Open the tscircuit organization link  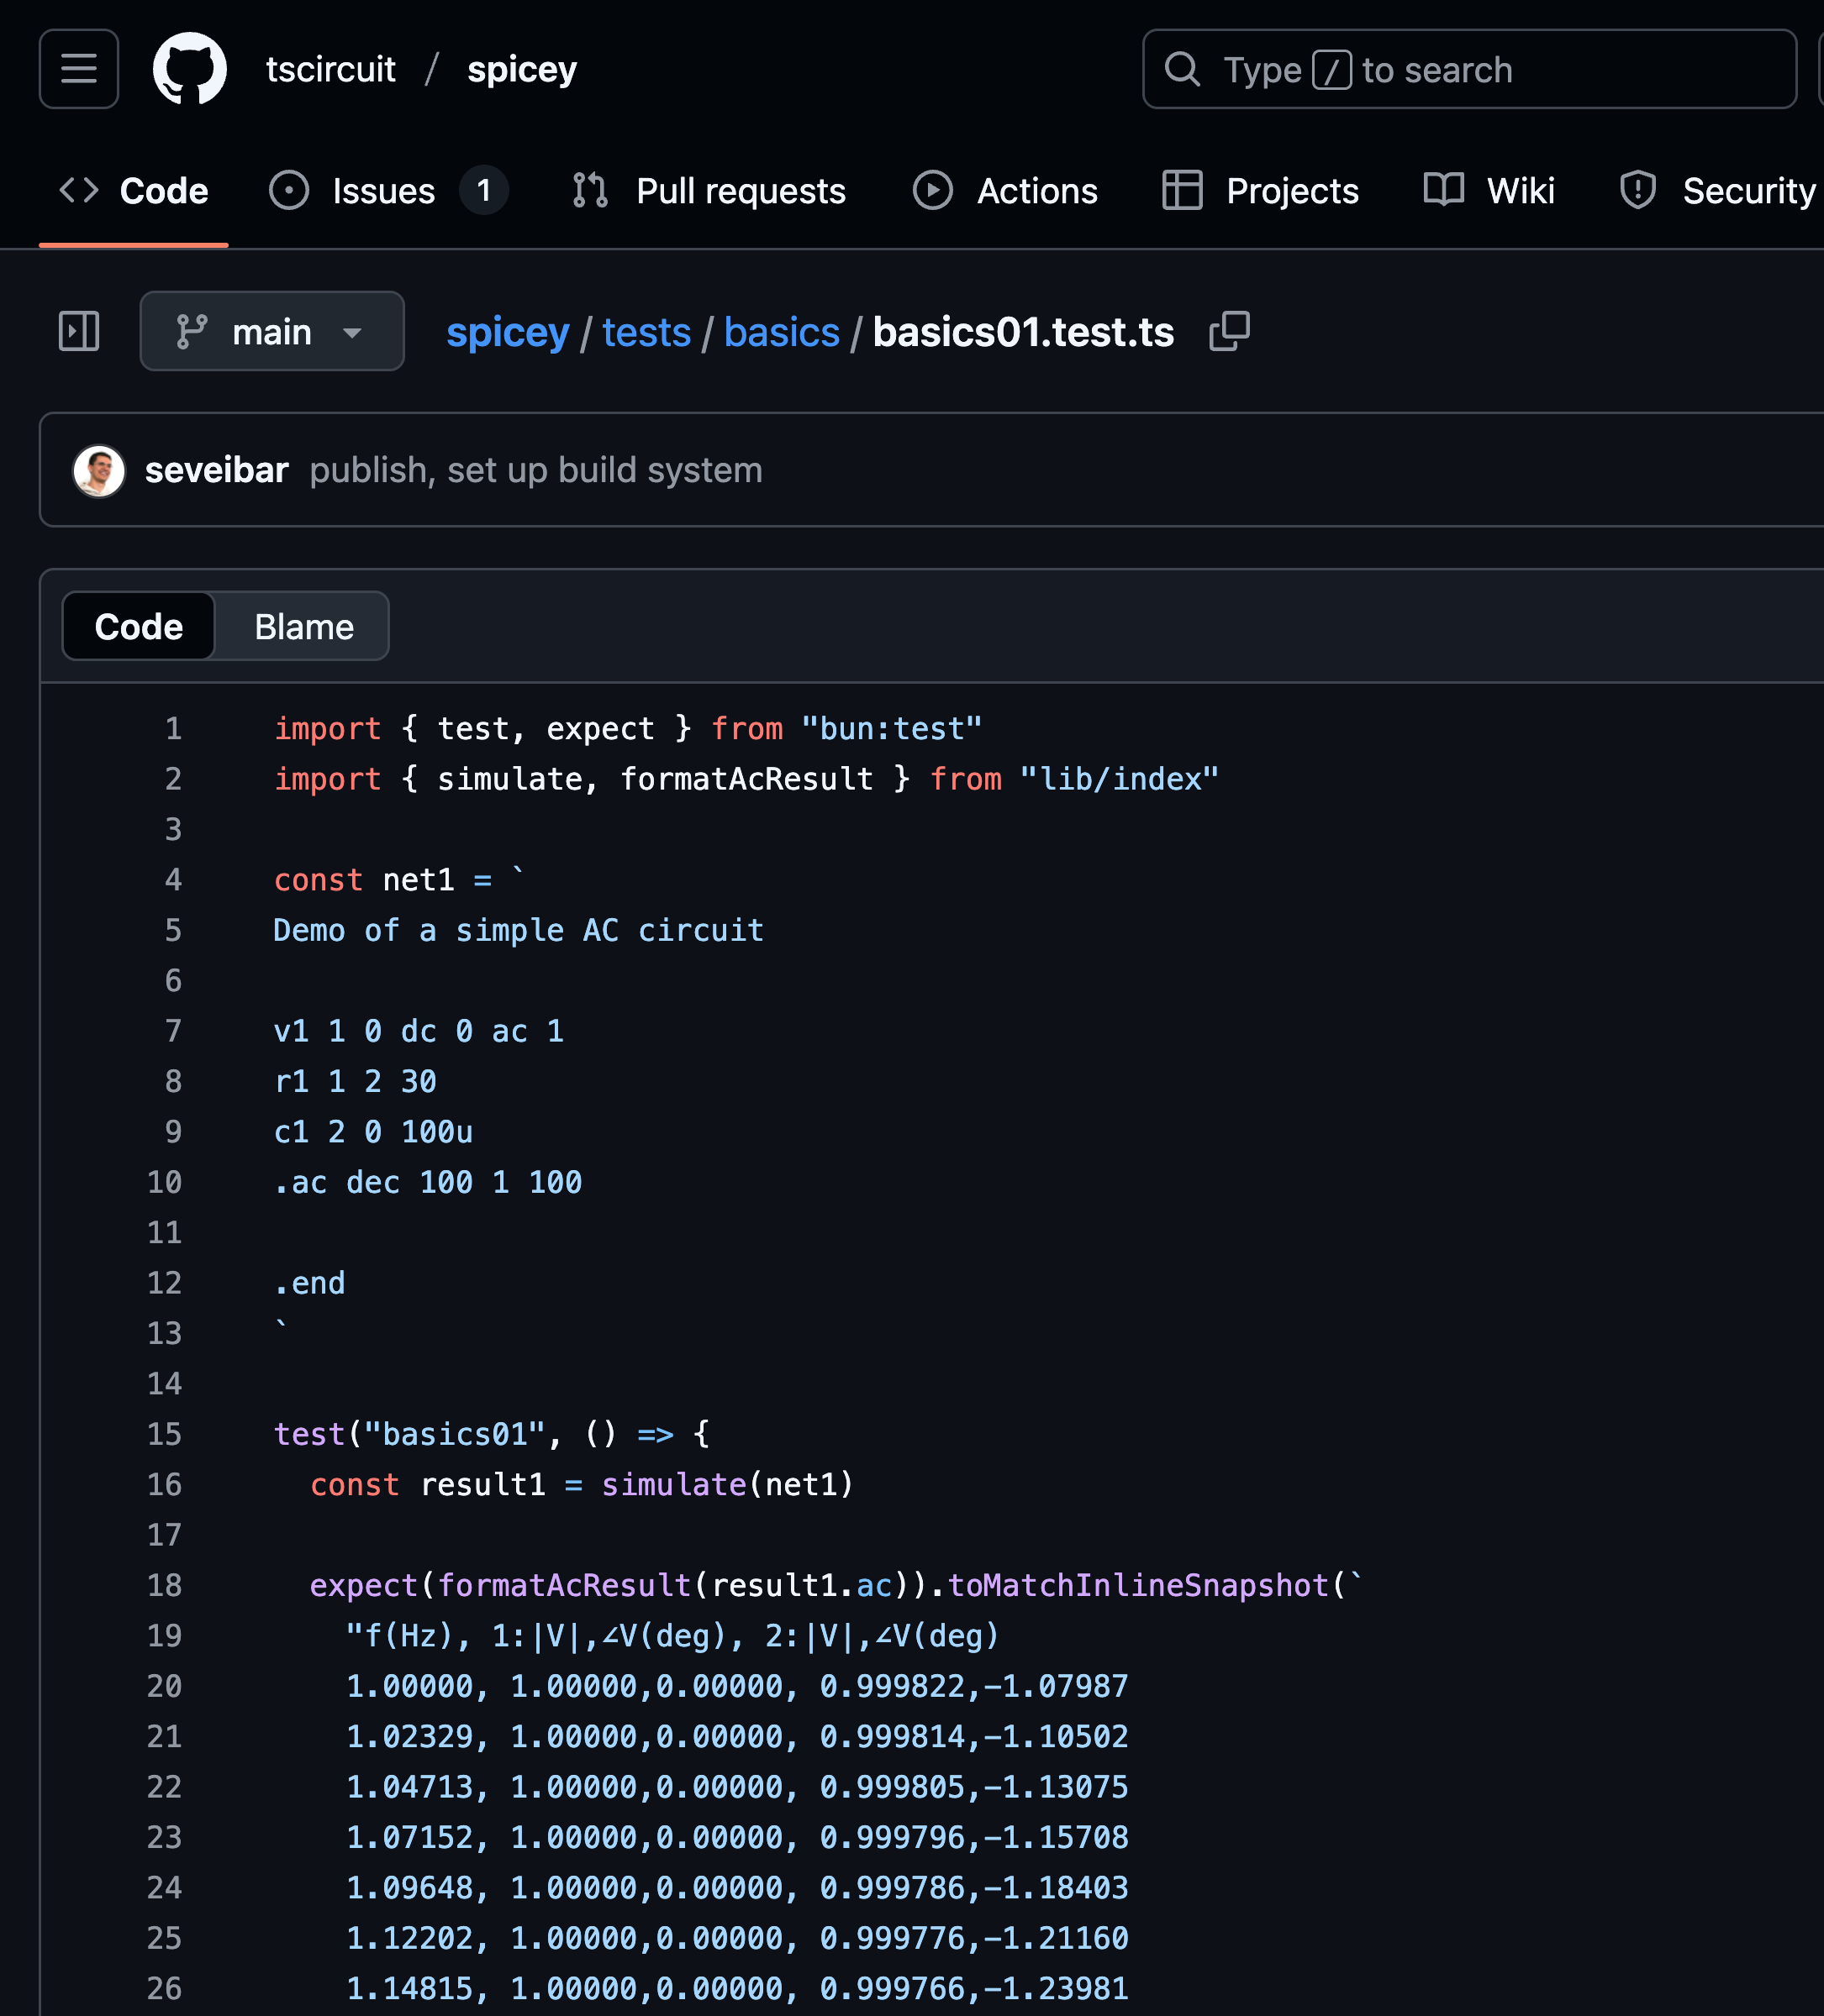[330, 69]
